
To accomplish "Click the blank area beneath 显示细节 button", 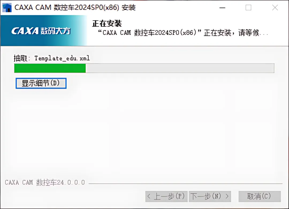I will coord(144,133).
